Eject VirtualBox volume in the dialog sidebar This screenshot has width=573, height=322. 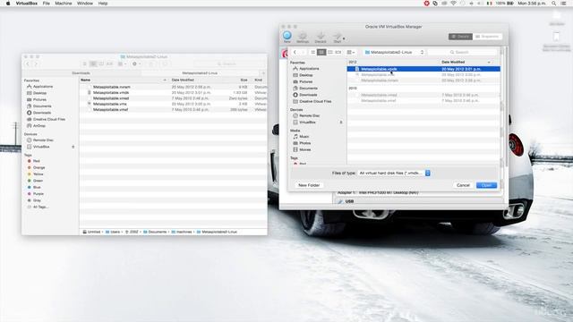point(341,123)
